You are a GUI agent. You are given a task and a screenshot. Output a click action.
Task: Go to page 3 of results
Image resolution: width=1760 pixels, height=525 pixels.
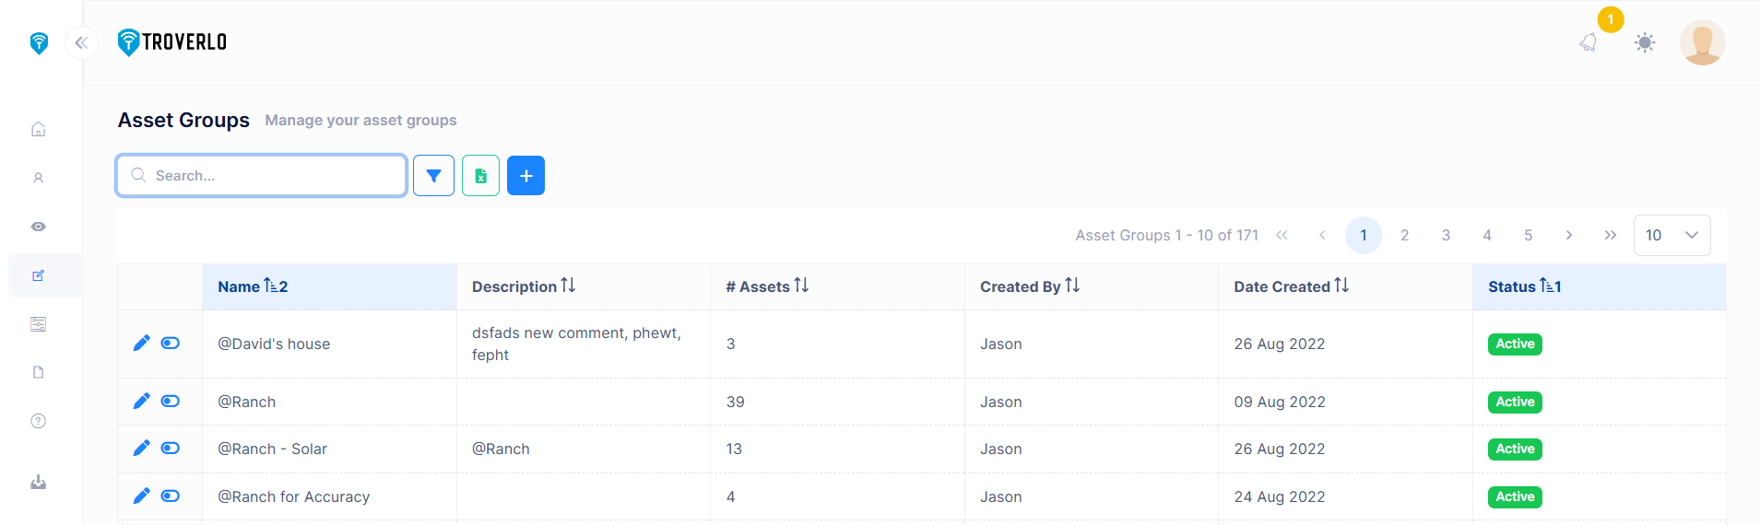point(1446,235)
